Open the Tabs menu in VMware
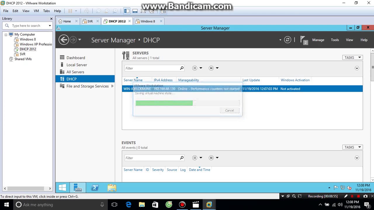The width and height of the screenshot is (374, 210). click(x=46, y=11)
